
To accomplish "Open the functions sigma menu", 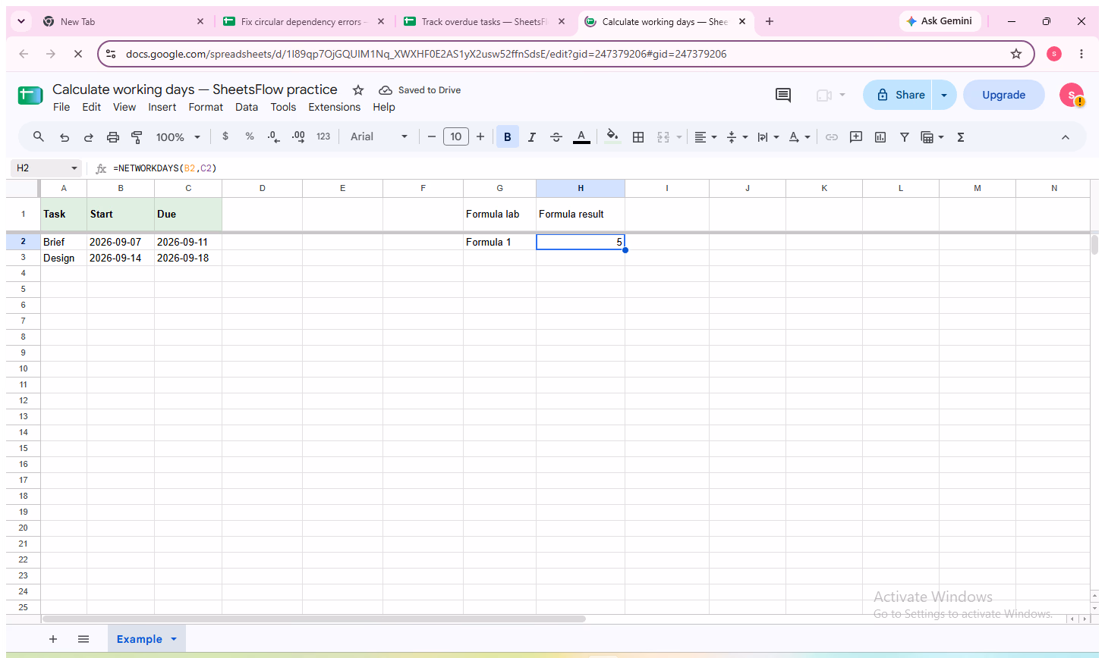I will [961, 137].
